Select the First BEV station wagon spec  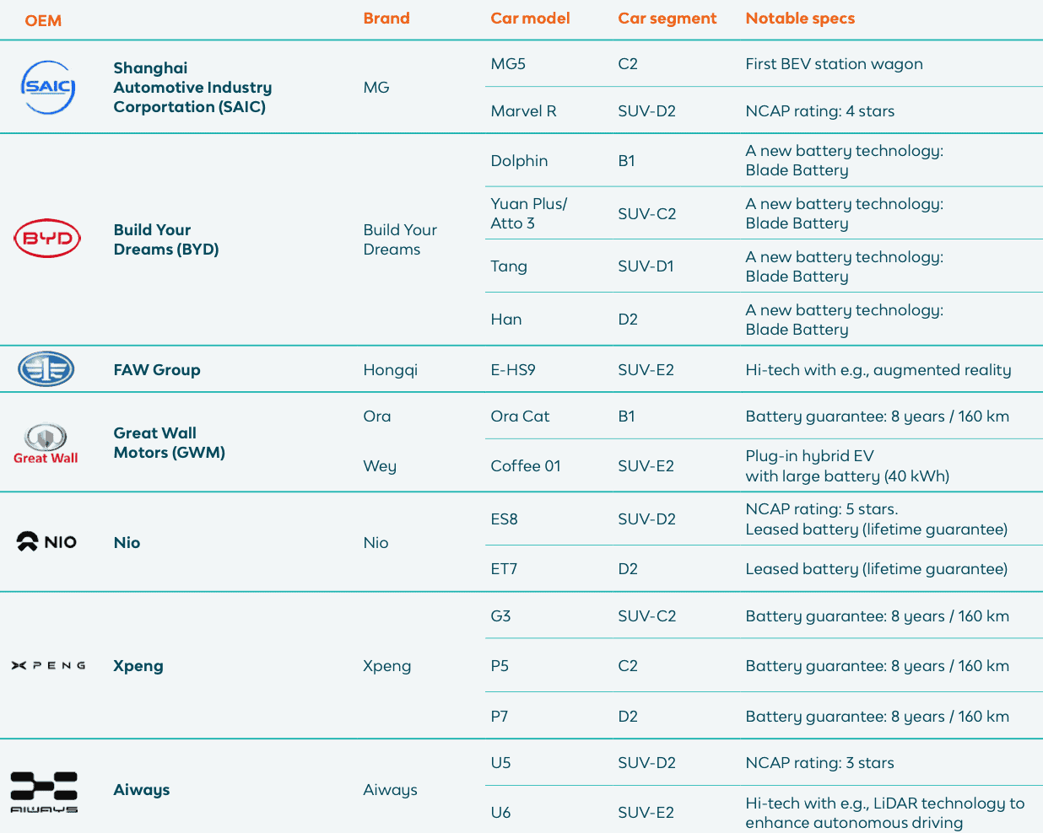(x=834, y=64)
